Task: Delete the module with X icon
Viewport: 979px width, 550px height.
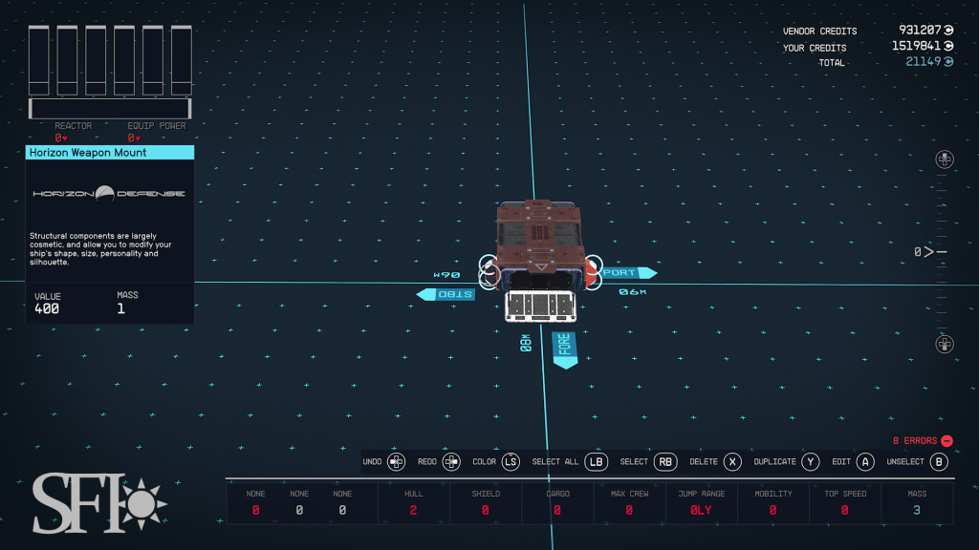Action: pos(732,462)
